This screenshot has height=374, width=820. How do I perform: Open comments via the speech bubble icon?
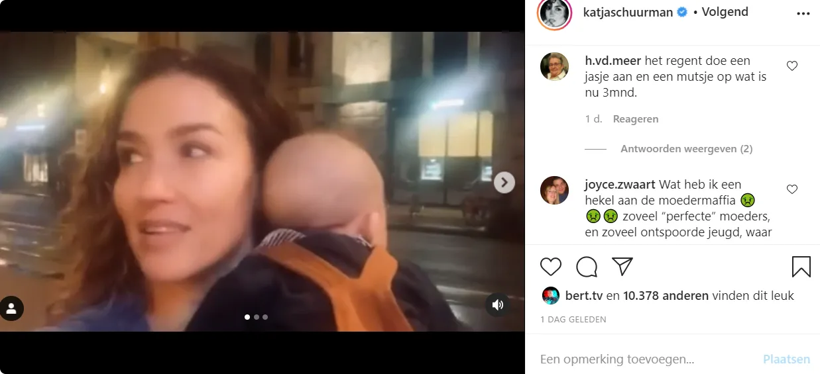[x=587, y=267]
